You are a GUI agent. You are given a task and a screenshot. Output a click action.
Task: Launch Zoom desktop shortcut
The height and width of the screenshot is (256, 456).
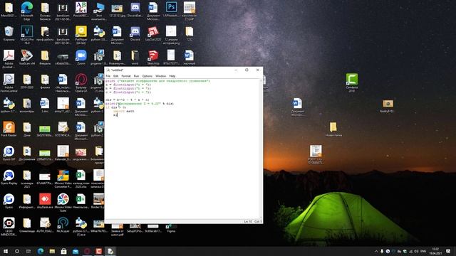coord(81,57)
